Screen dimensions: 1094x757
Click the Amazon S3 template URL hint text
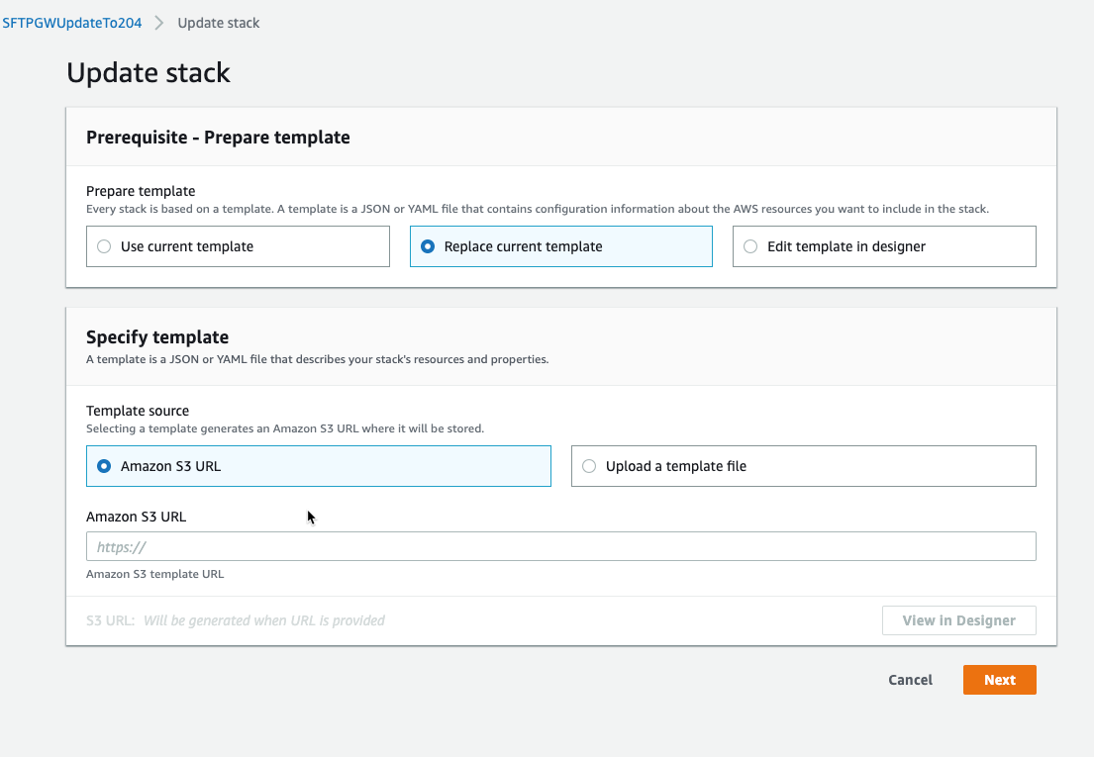click(x=154, y=574)
